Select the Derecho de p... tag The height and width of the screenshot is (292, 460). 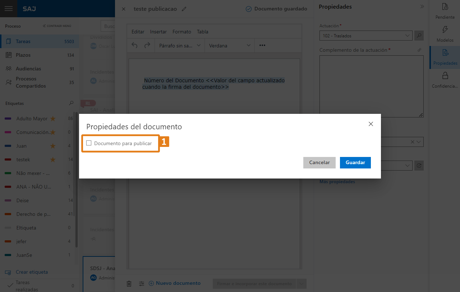click(x=33, y=214)
